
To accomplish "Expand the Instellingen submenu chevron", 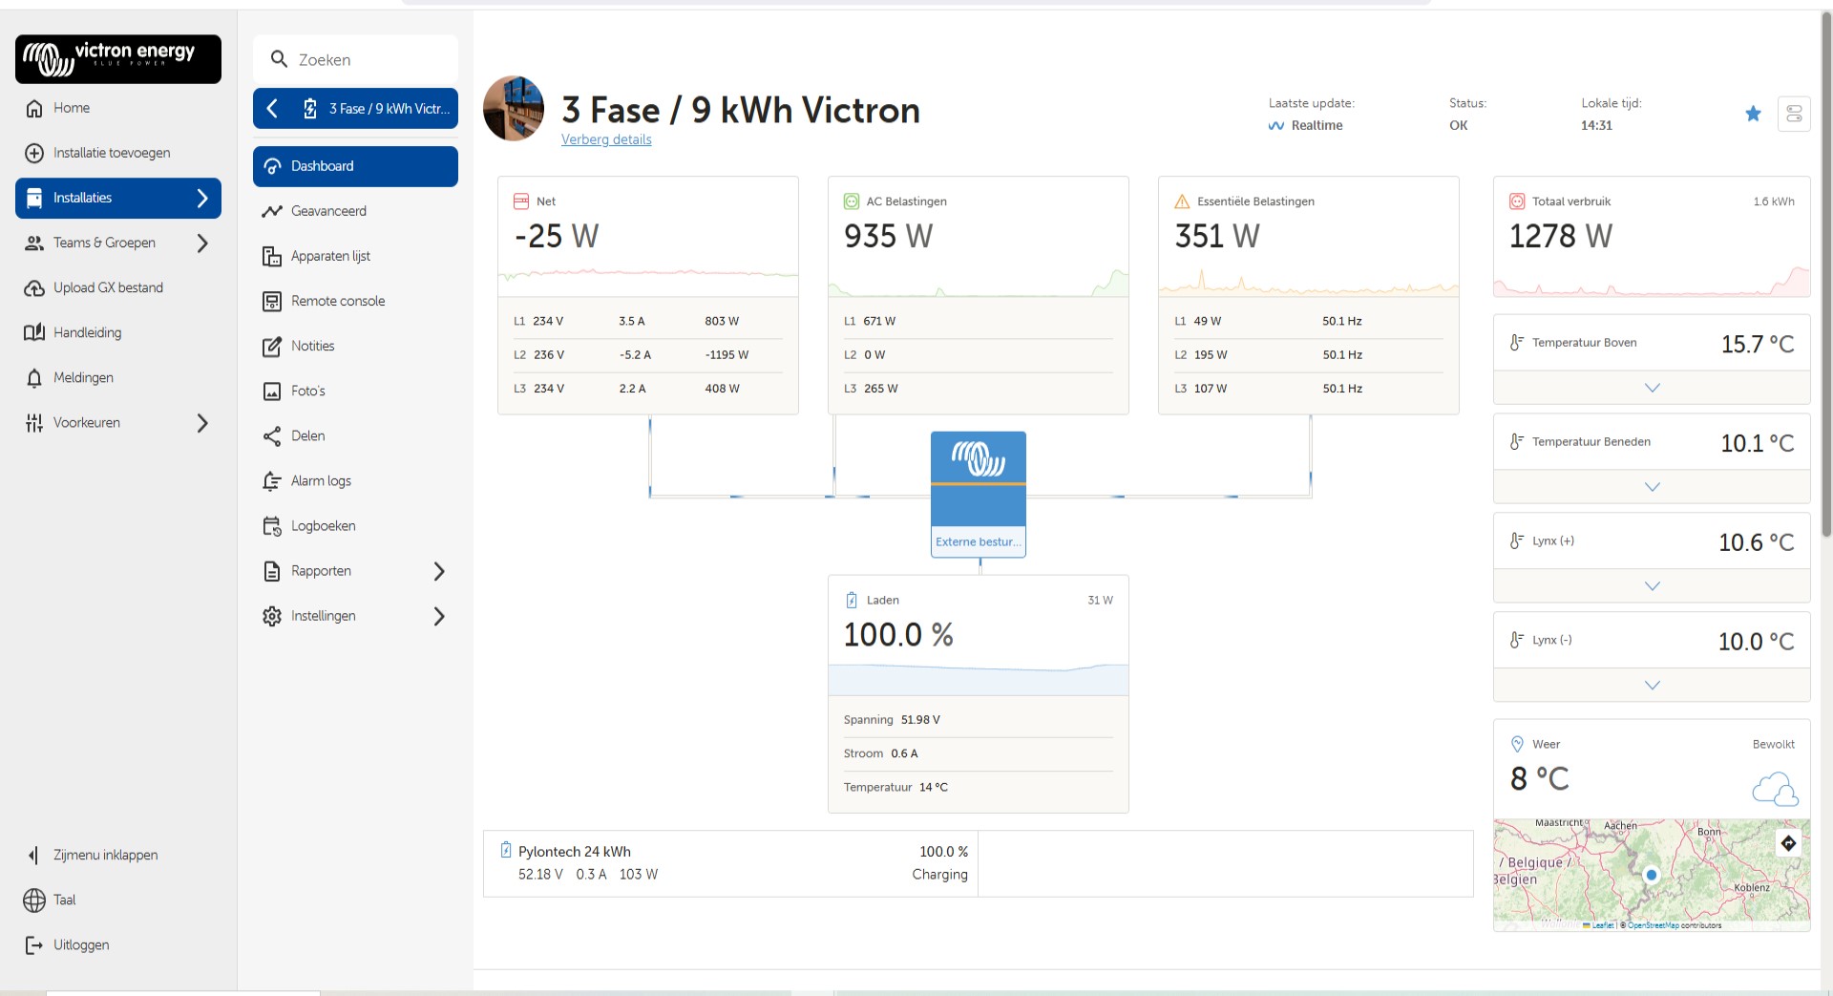I will (x=439, y=617).
